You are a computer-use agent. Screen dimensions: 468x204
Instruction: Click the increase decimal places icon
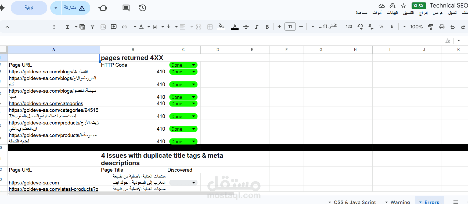[360, 27]
